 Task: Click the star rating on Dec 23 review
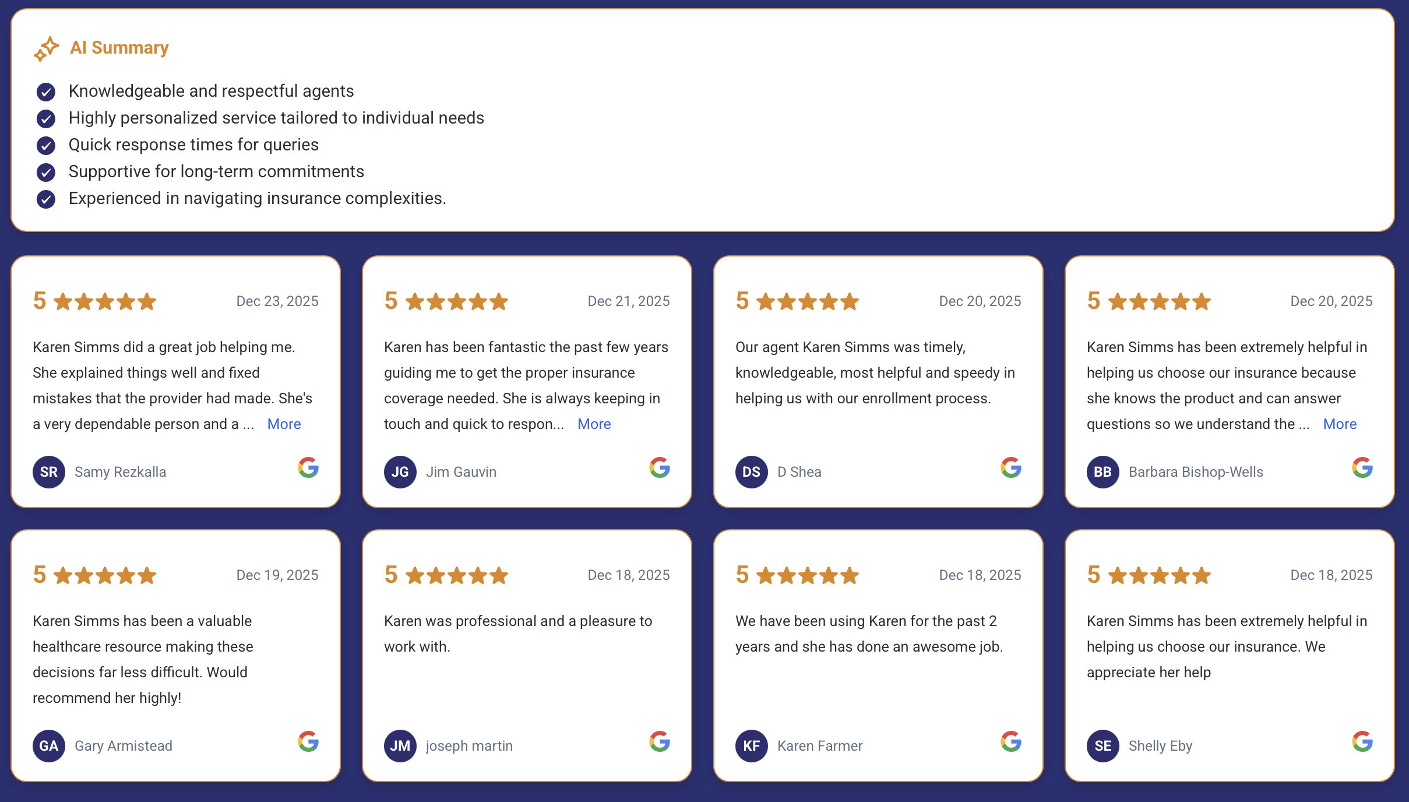(105, 301)
